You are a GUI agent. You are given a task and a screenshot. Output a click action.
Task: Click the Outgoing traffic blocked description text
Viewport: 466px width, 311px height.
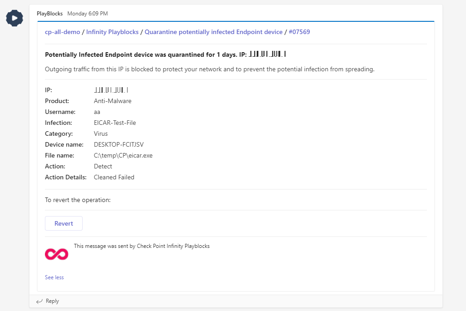coord(210,69)
